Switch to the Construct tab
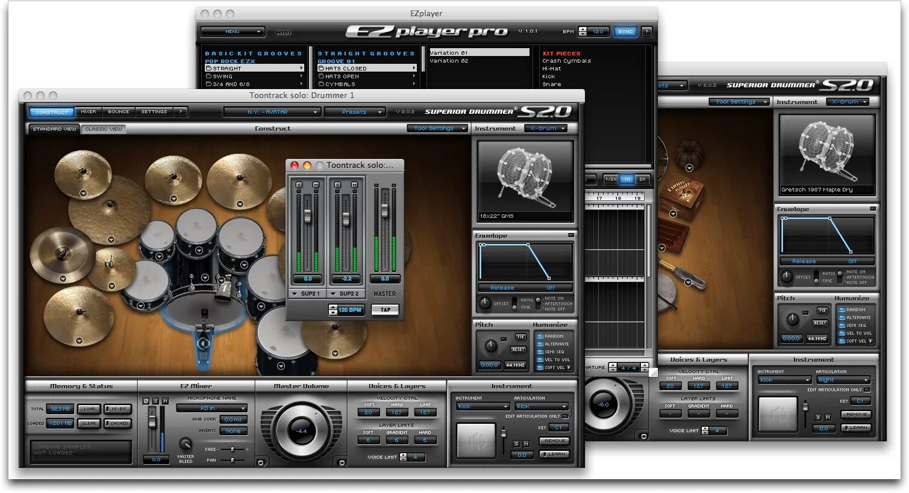 [x=52, y=112]
